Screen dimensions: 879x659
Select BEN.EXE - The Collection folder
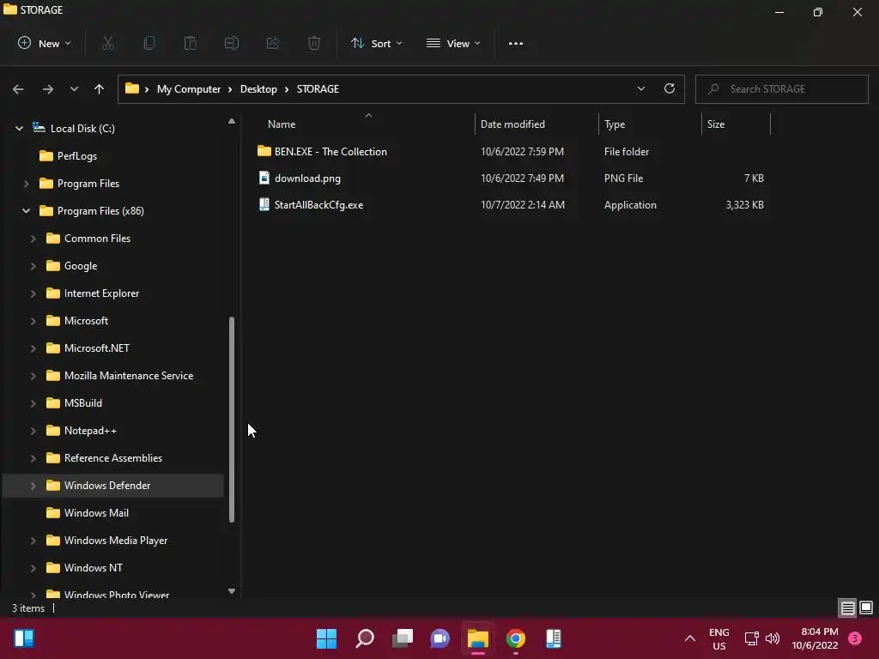(x=323, y=151)
